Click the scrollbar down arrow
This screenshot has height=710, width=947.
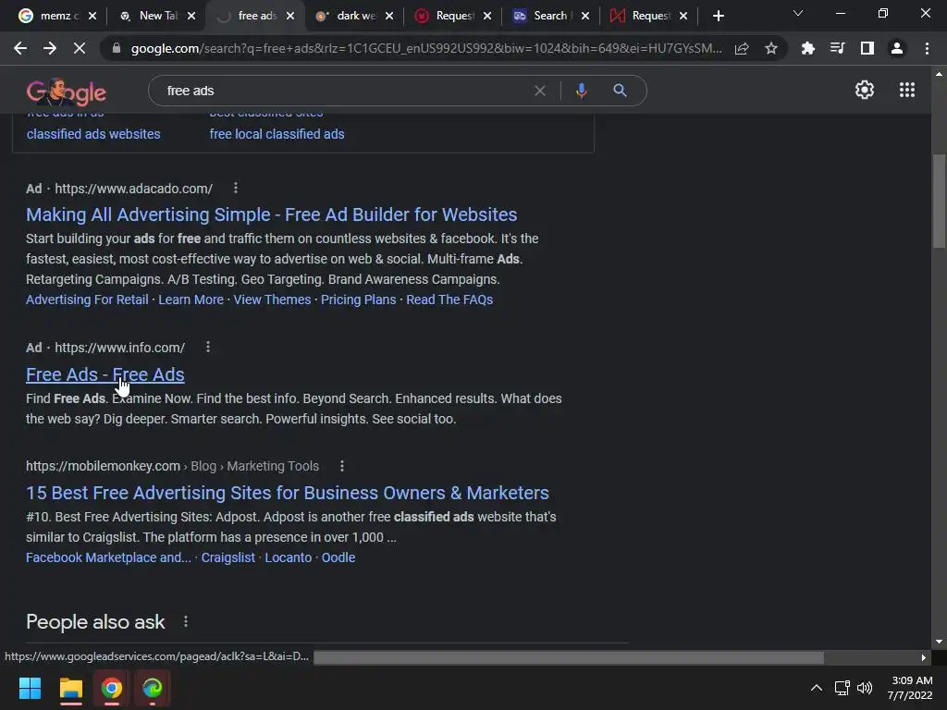939,642
